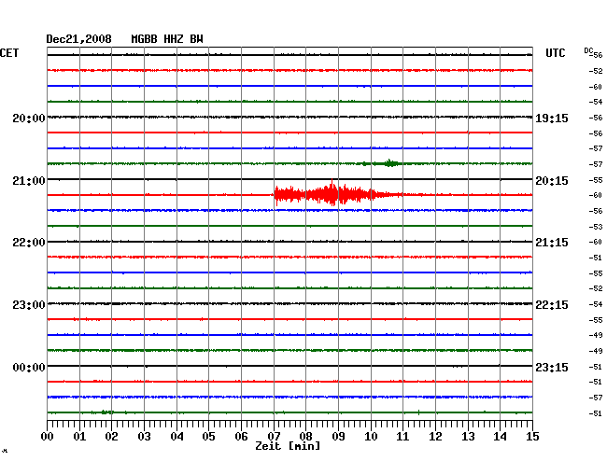Click minute label 14 on time axis
607x461 pixels.
coord(500,436)
